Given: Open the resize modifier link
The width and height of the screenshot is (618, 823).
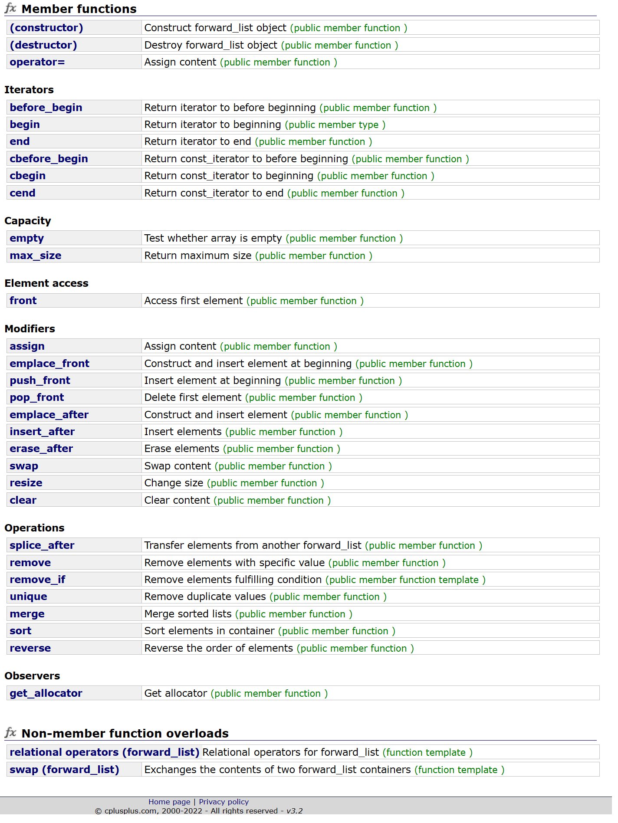Looking at the screenshot, I should click(26, 483).
